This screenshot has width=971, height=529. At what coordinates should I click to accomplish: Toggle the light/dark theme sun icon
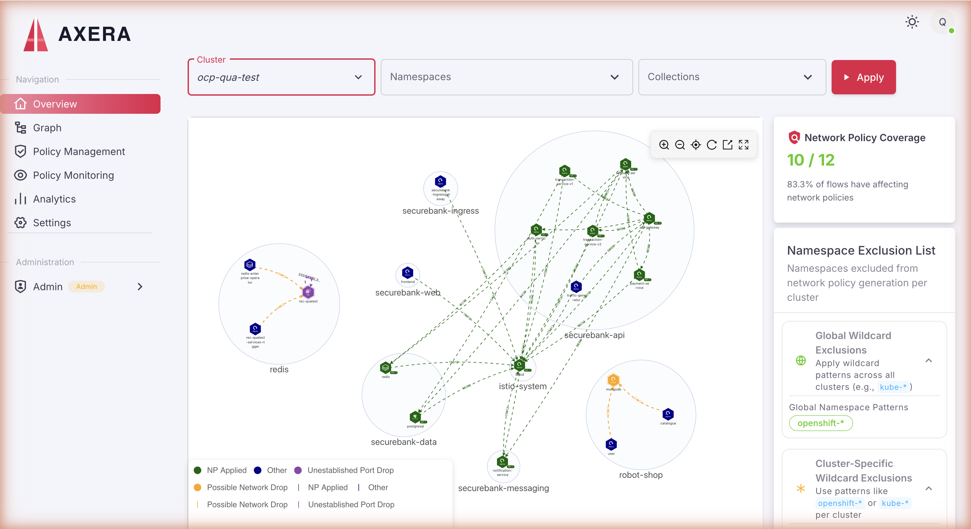pyautogui.click(x=912, y=22)
